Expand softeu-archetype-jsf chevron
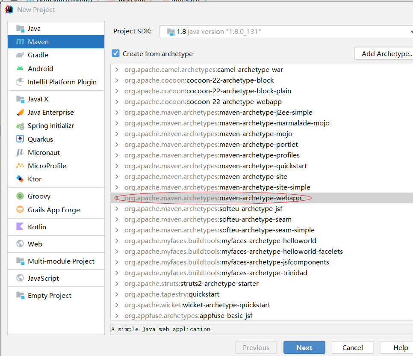The width and height of the screenshot is (413, 356). pos(117,208)
